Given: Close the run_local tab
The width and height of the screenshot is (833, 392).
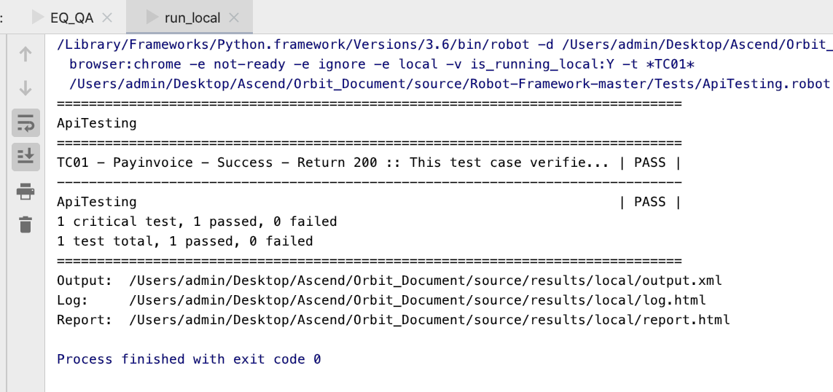Looking at the screenshot, I should tap(234, 17).
